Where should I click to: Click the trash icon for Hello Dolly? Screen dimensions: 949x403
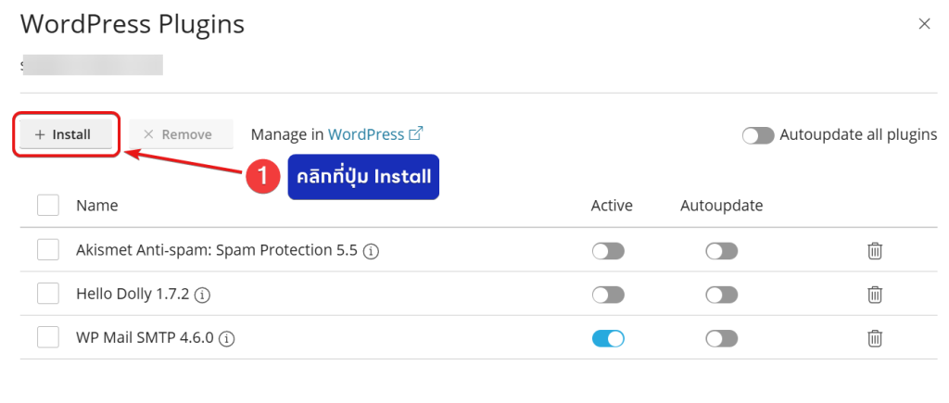point(874,295)
